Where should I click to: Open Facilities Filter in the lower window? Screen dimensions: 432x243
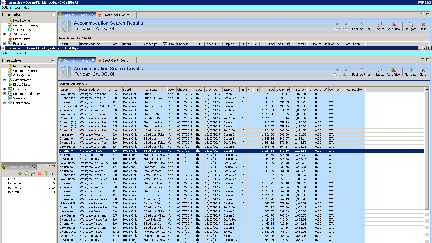point(361,72)
